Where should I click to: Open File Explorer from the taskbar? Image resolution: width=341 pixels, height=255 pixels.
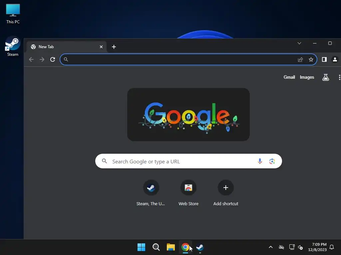171,247
